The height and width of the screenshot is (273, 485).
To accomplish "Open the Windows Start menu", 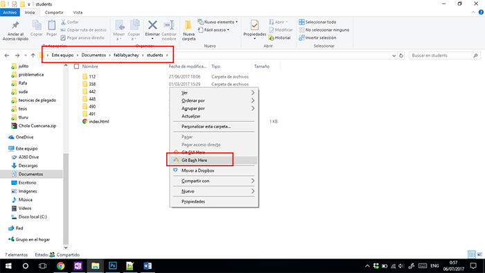I will [x=8, y=266].
